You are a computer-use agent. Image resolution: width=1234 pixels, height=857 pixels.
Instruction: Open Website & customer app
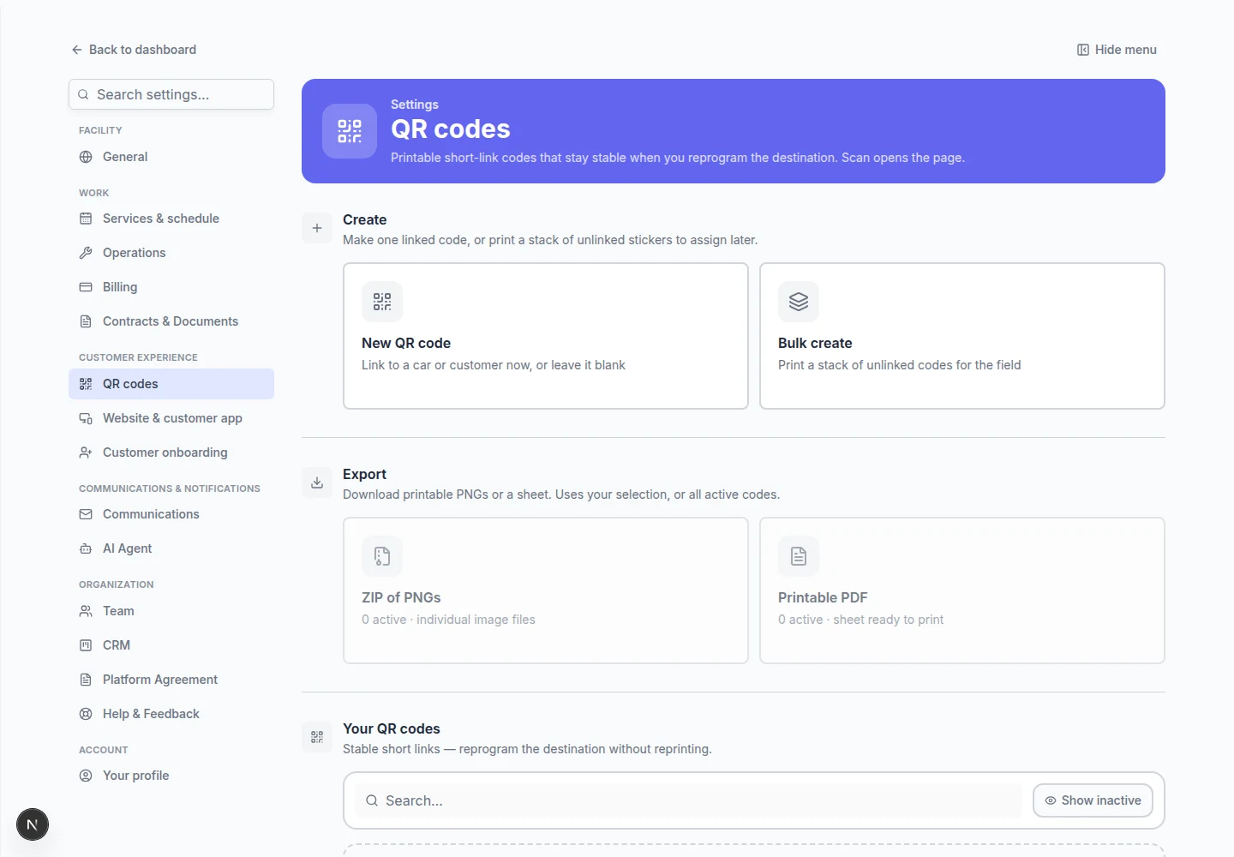click(x=171, y=418)
